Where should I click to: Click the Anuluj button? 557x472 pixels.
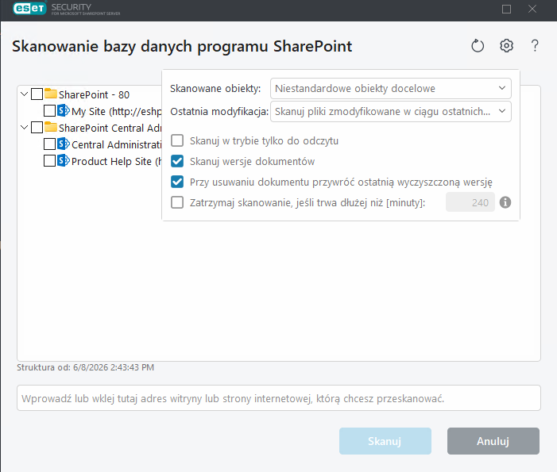(493, 441)
